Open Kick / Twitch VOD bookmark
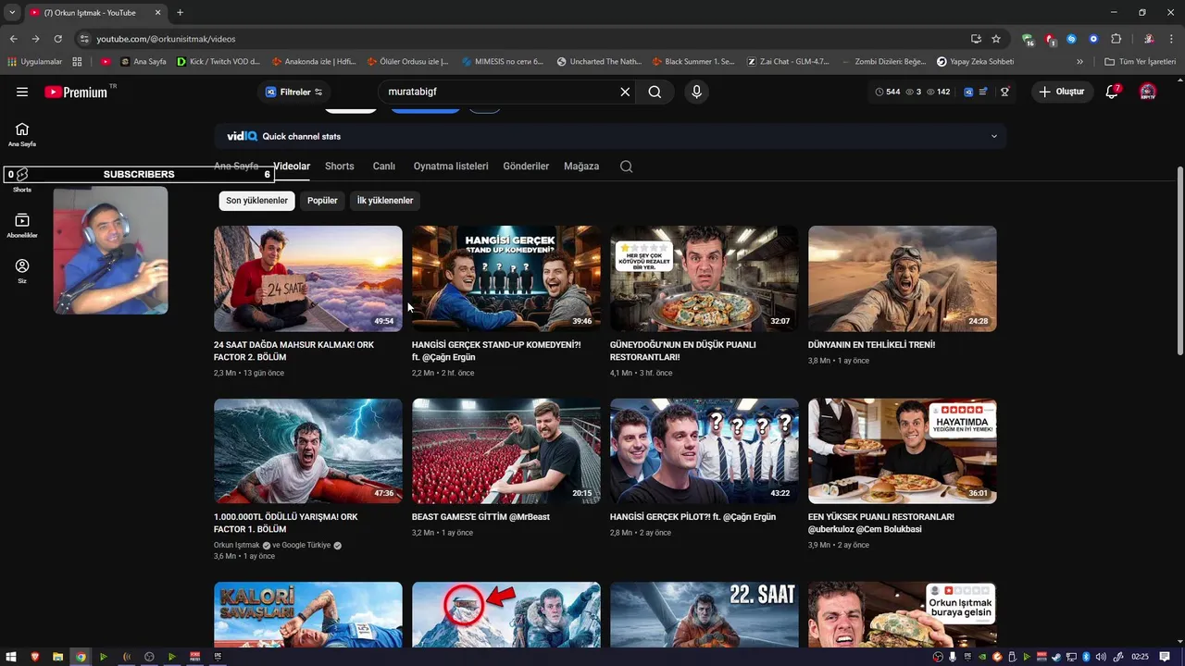The width and height of the screenshot is (1185, 666). 218,62
